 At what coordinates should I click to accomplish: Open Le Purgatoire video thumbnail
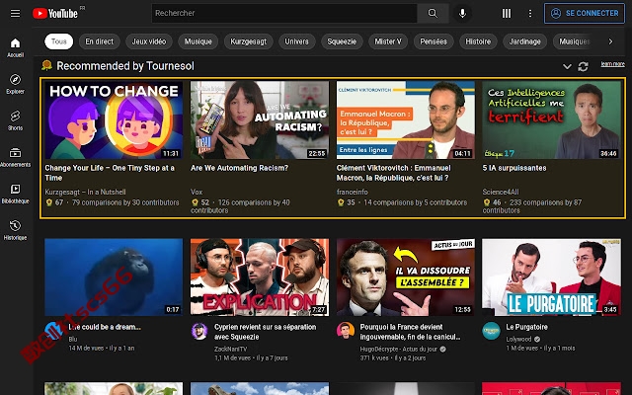552,276
